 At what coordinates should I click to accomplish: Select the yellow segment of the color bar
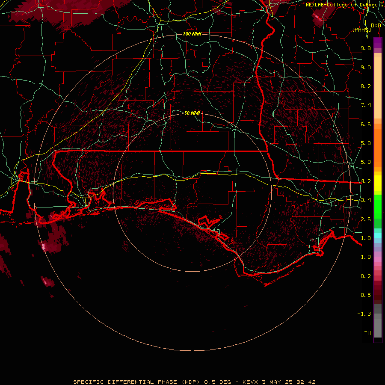378,183
